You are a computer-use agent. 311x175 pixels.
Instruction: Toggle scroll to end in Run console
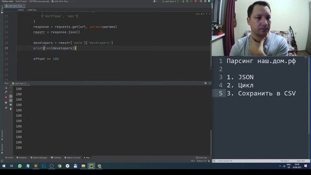11,101
